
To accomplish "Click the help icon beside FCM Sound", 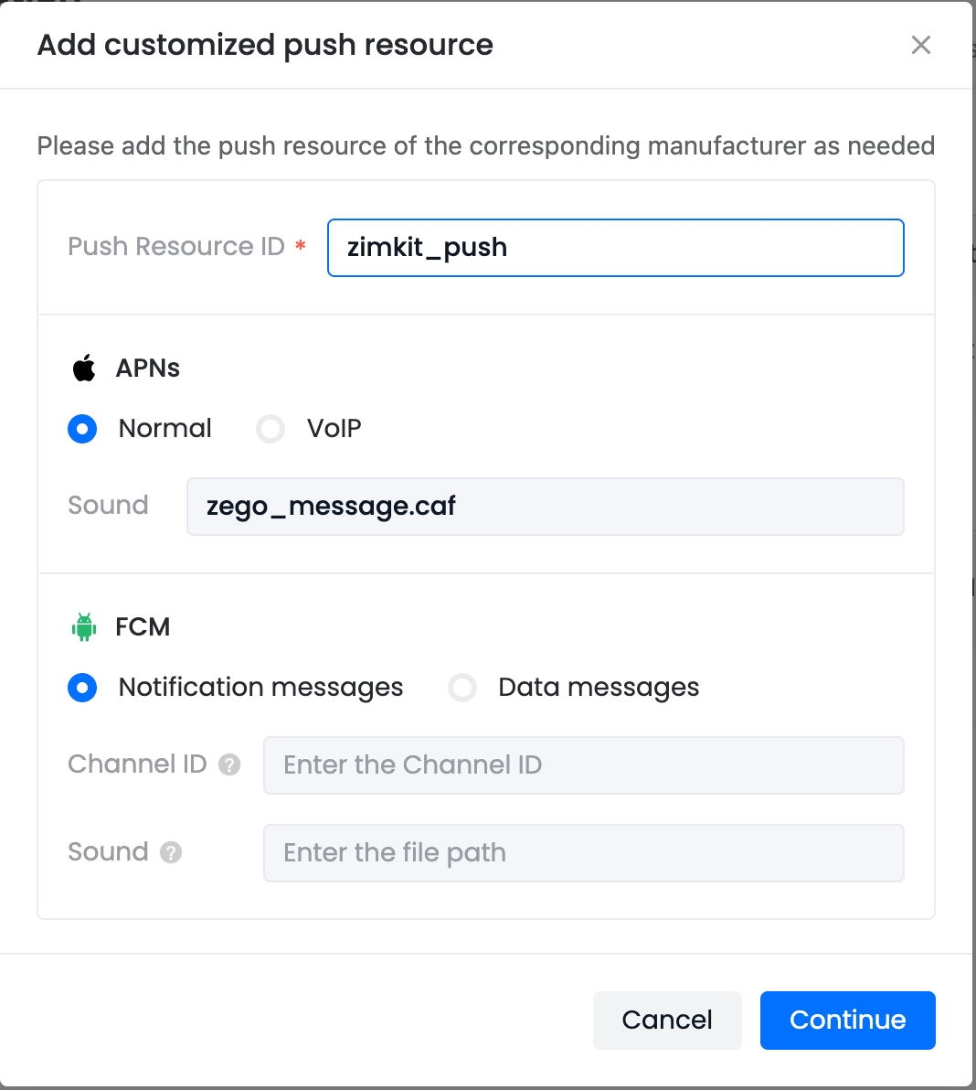I will pyautogui.click(x=171, y=852).
